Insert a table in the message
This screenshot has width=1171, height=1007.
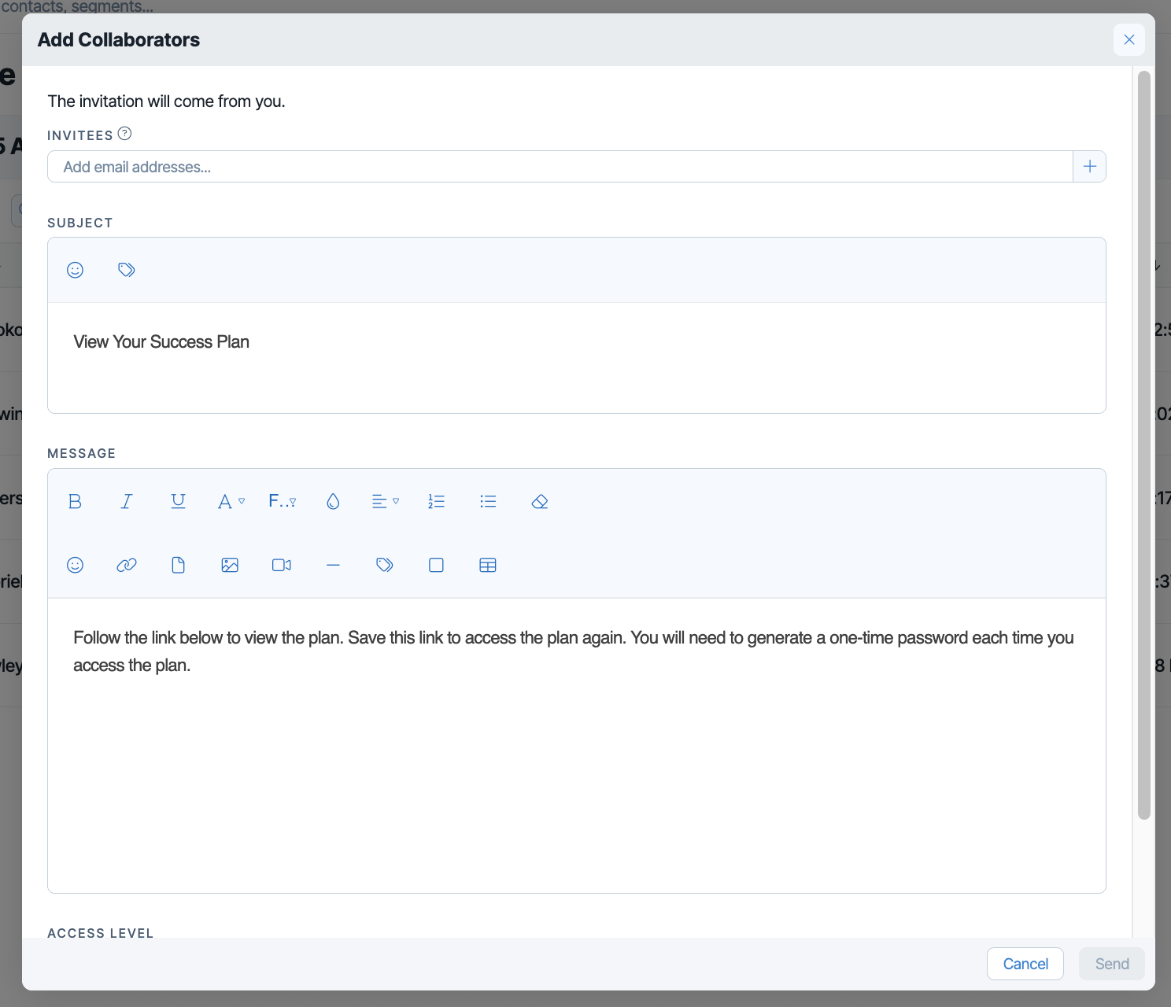488,565
